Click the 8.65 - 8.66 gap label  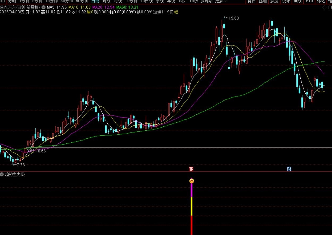click(36, 151)
